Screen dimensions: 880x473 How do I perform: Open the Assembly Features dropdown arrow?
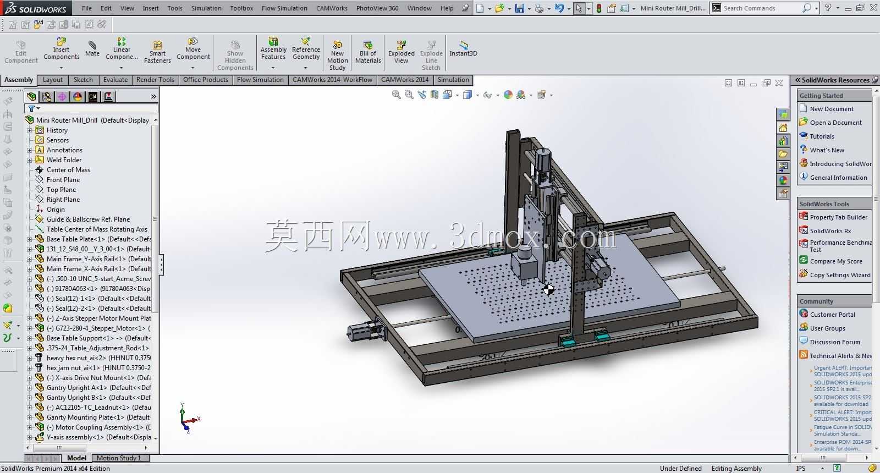click(273, 68)
